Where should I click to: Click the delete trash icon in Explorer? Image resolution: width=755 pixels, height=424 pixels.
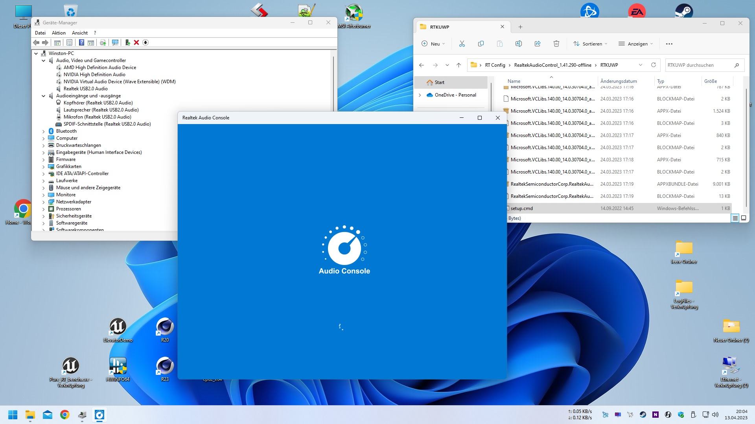coord(556,44)
